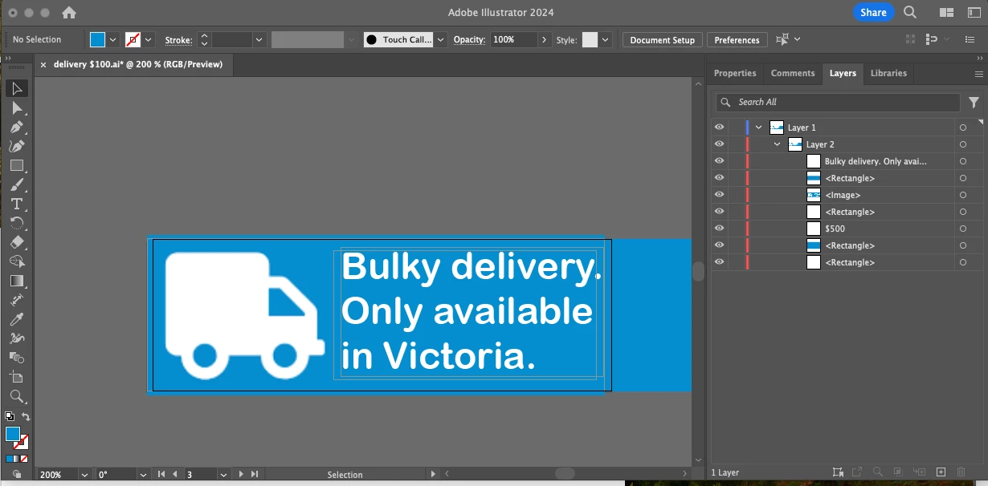Toggle visibility of Bulky delivery text layer
The width and height of the screenshot is (988, 486).
(719, 161)
